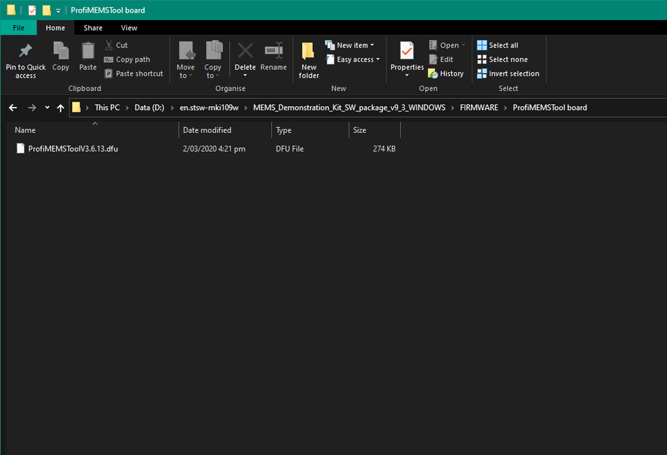
Task: Open the Move to menu
Action: pyautogui.click(x=186, y=60)
